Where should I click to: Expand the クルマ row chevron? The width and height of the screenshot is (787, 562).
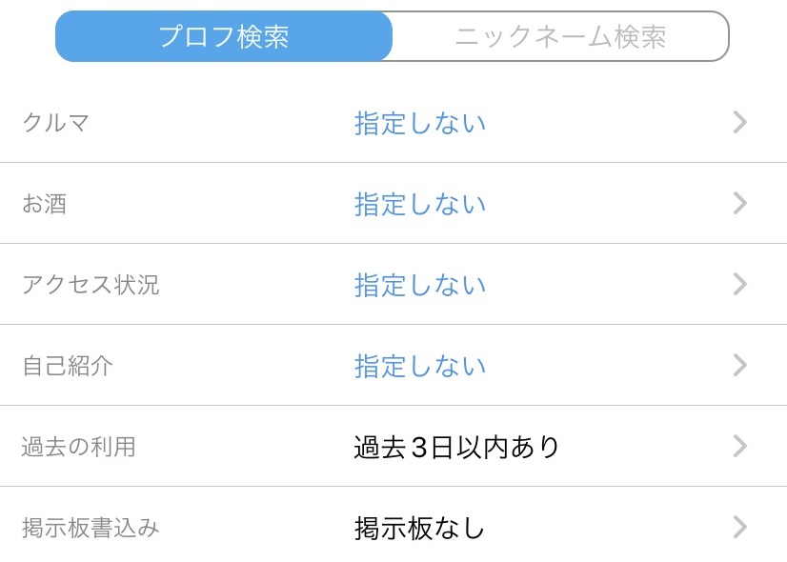click(740, 123)
